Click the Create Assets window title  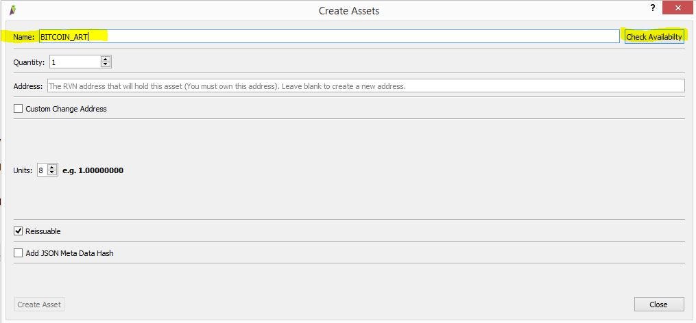[349, 11]
